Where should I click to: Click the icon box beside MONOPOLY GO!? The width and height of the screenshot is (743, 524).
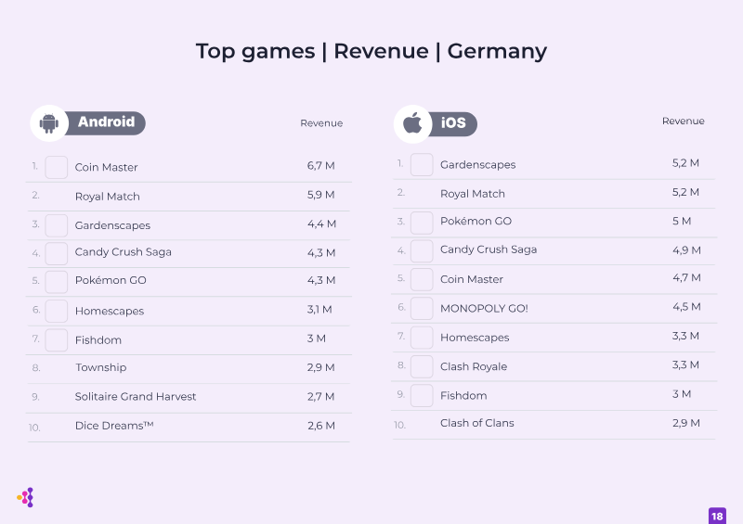coord(422,309)
